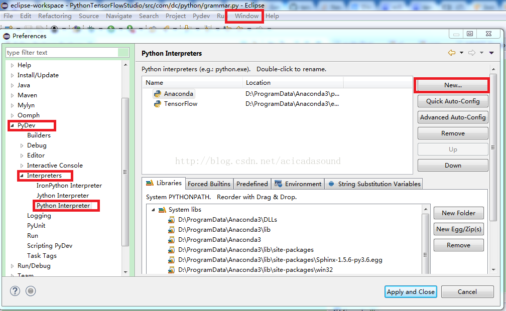Select Scripting PyDev tree item
The image size is (506, 311).
(x=50, y=245)
